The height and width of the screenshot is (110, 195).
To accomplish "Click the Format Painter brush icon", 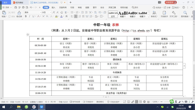I will pos(19,13).
